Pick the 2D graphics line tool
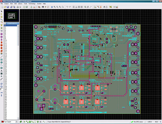This screenshot has width=162, height=124. pyautogui.click(x=2, y=57)
